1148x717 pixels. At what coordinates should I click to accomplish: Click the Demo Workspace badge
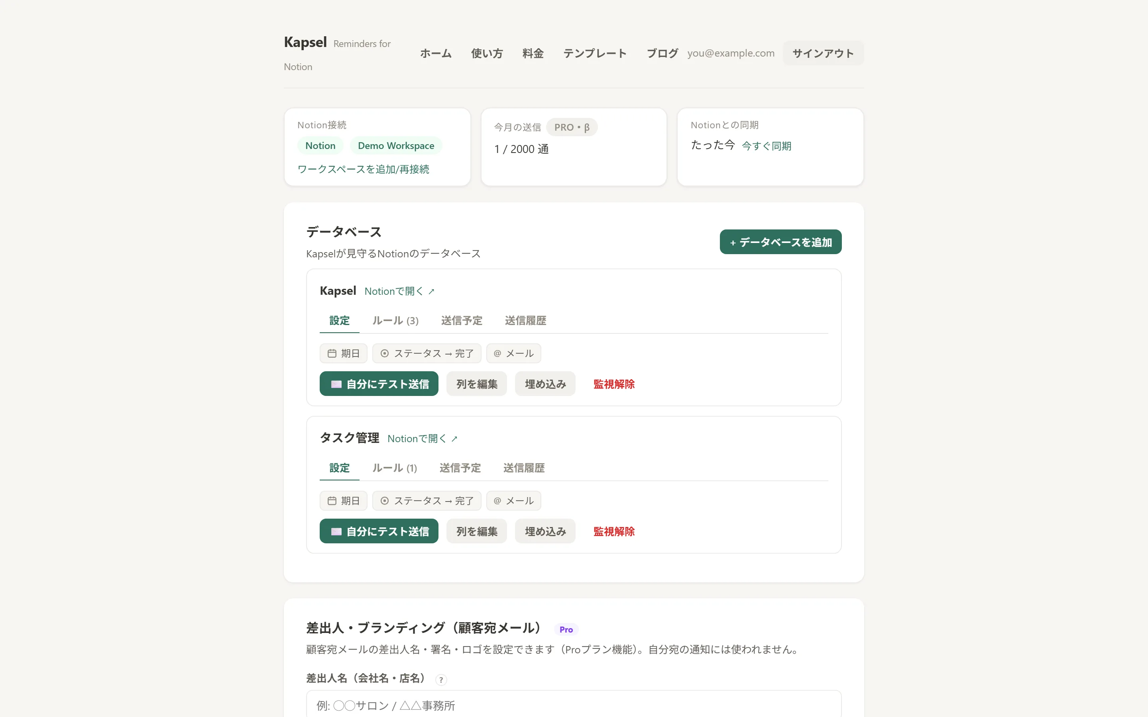(396, 145)
